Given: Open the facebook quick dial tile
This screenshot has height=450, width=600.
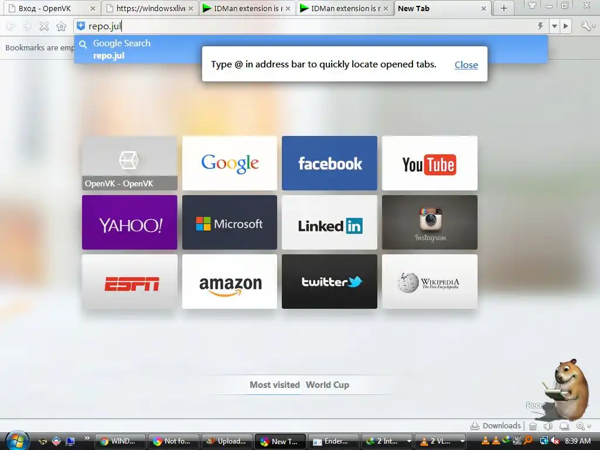Looking at the screenshot, I should tap(329, 163).
